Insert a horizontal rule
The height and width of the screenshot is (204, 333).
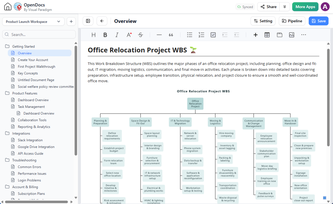click(159, 35)
